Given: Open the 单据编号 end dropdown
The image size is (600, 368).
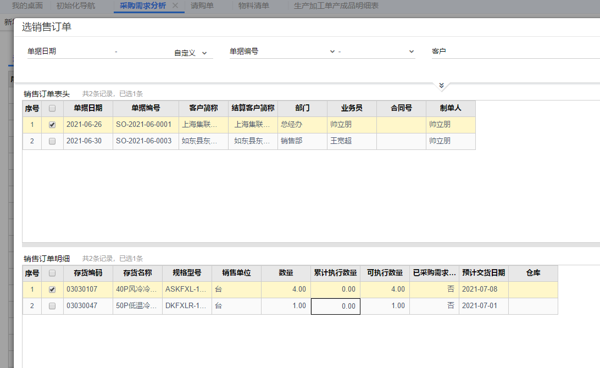Looking at the screenshot, I should tap(412, 51).
